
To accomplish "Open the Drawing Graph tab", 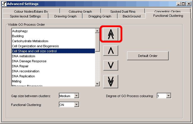I will click(x=65, y=16).
